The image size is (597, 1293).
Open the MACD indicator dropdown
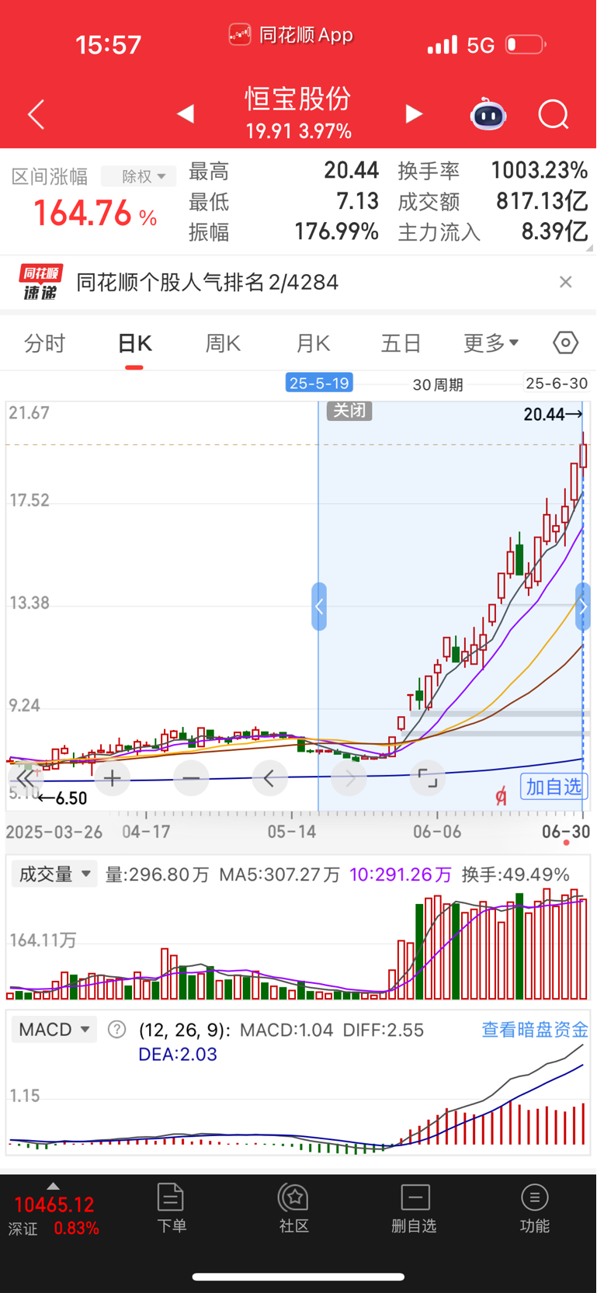(x=54, y=1030)
